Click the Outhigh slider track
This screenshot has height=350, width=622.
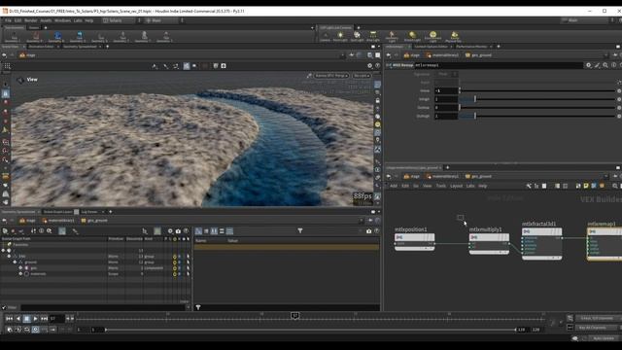(x=536, y=116)
